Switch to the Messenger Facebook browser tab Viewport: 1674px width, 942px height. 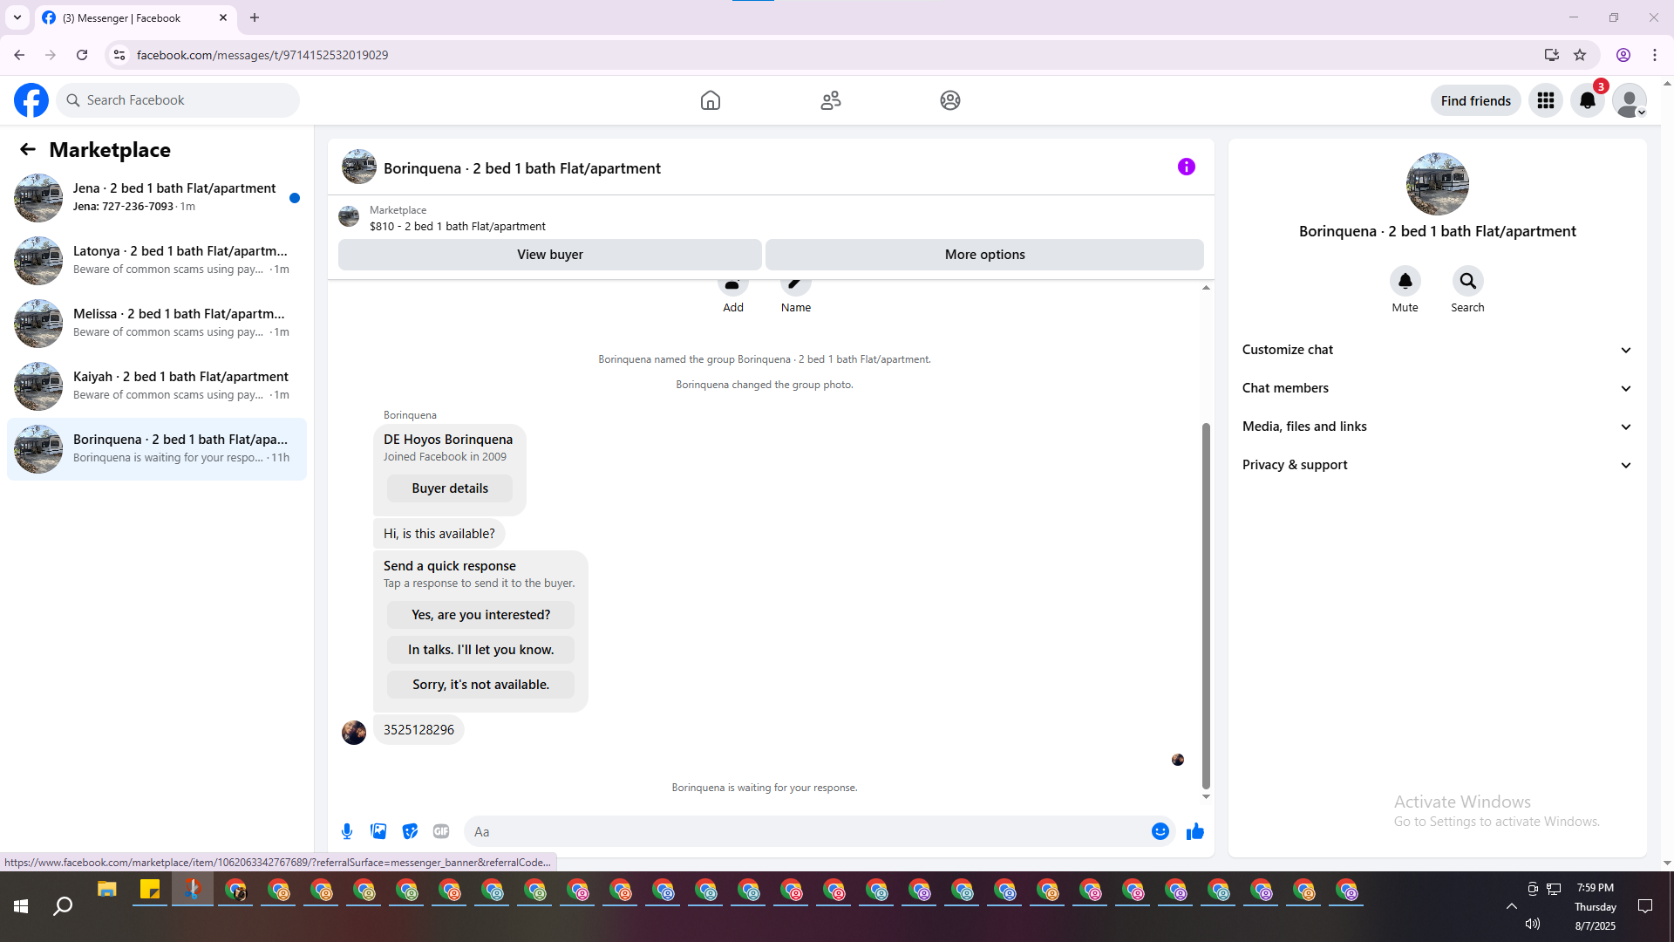pos(135,17)
